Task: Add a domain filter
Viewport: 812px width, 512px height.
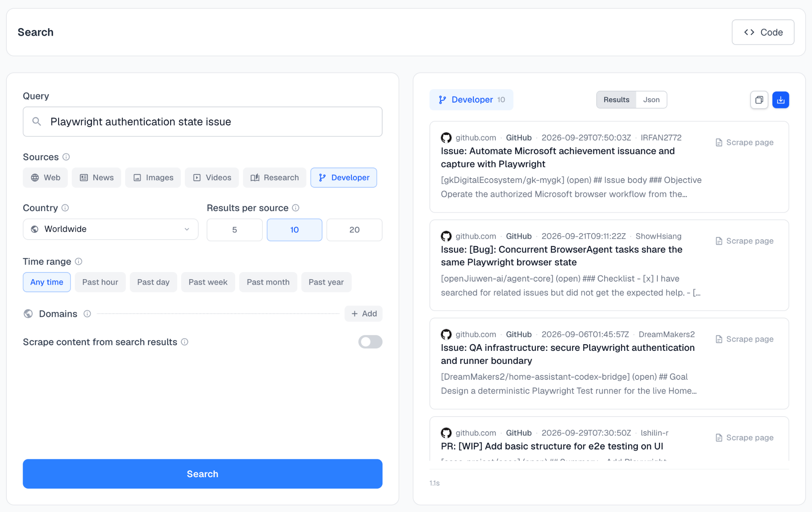Action: tap(364, 314)
